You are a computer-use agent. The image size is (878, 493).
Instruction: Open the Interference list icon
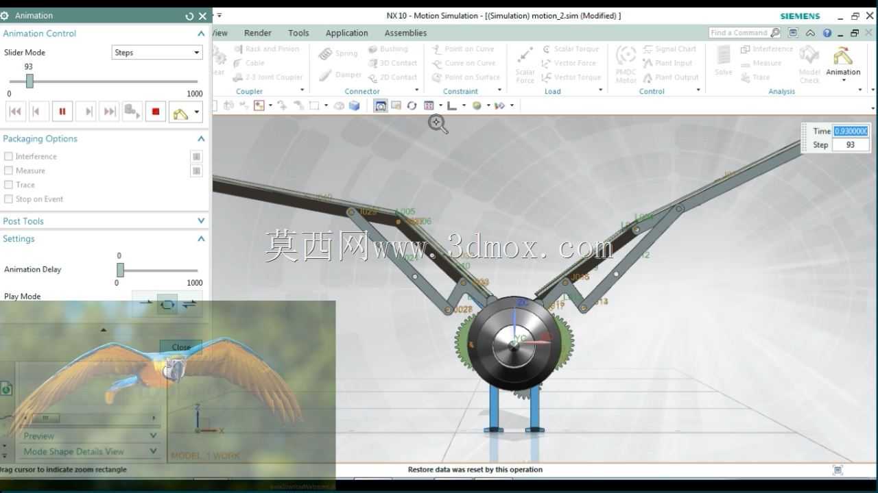(197, 156)
